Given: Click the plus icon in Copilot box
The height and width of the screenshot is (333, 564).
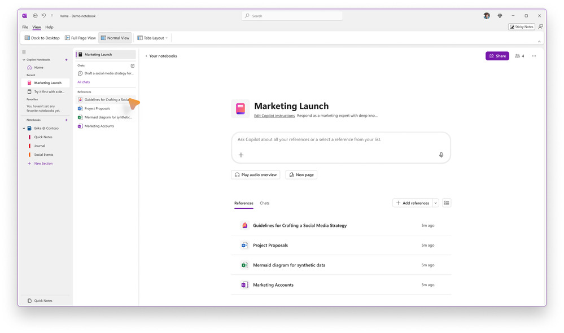Looking at the screenshot, I should point(241,155).
